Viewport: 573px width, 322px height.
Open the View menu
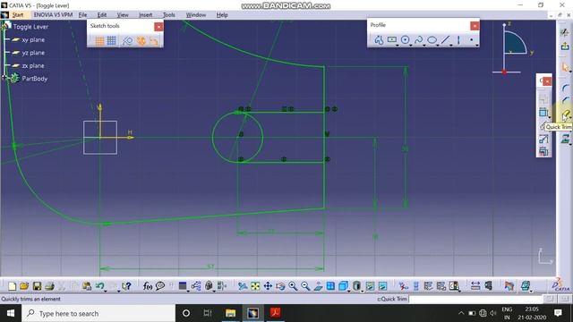pyautogui.click(x=123, y=15)
